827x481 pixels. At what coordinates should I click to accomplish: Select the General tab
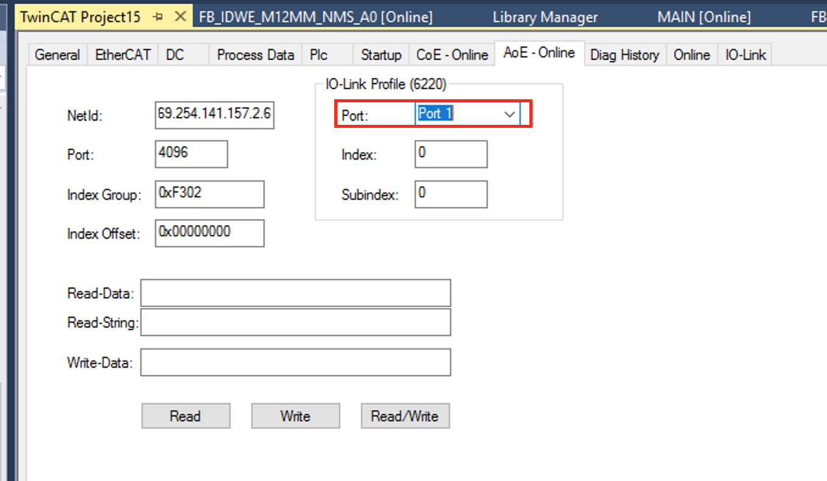click(57, 55)
